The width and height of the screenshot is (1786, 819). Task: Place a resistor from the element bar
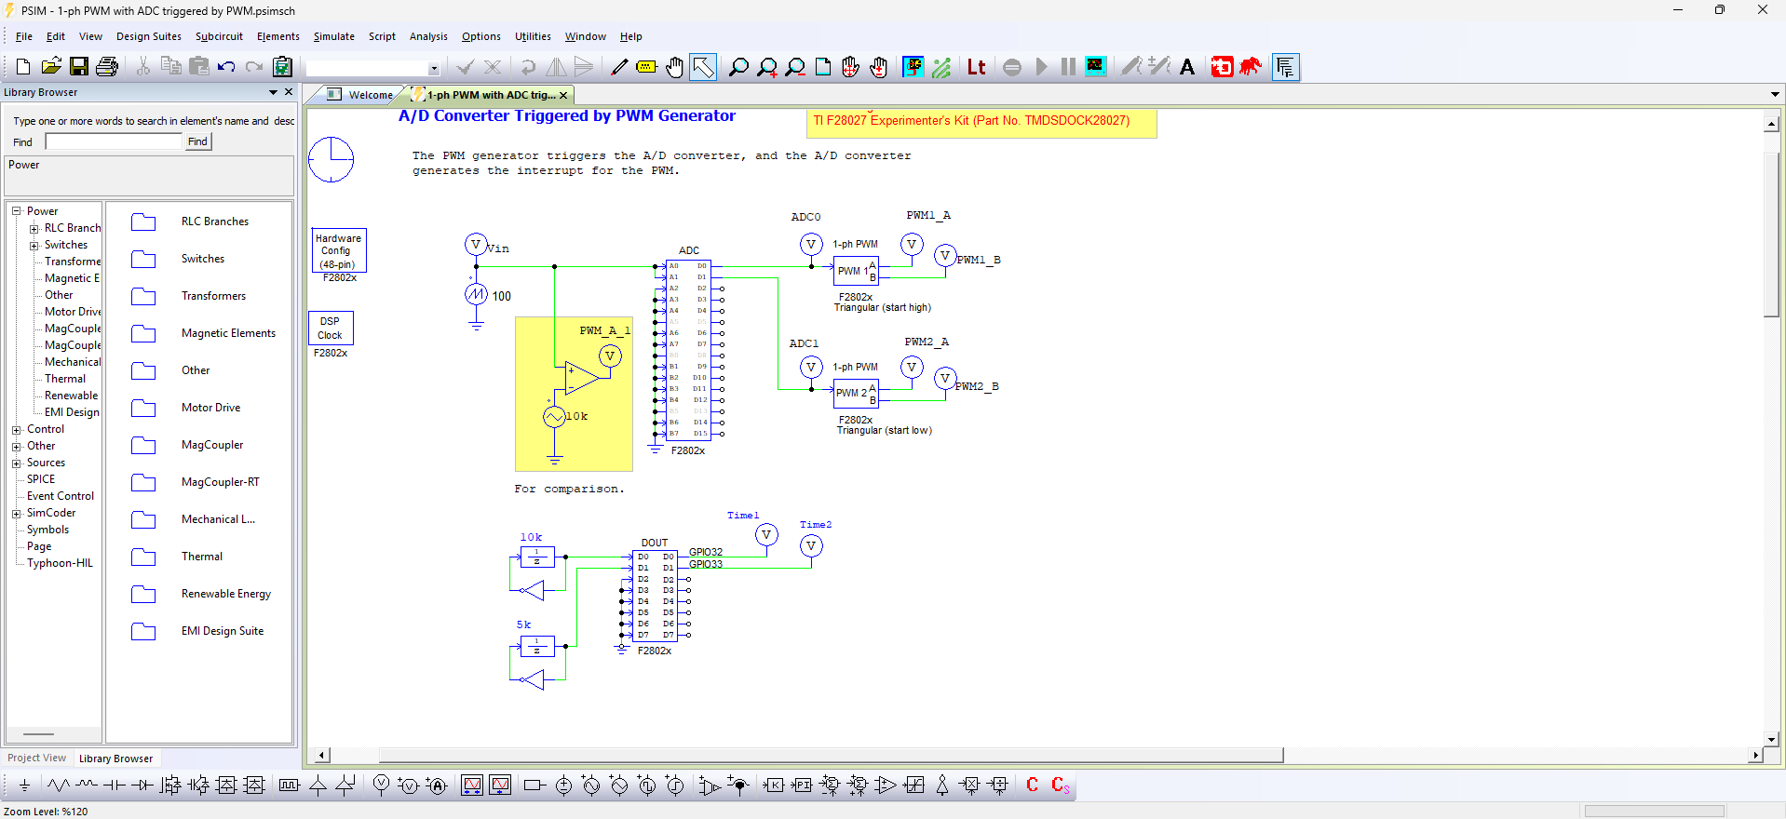pyautogui.click(x=59, y=785)
